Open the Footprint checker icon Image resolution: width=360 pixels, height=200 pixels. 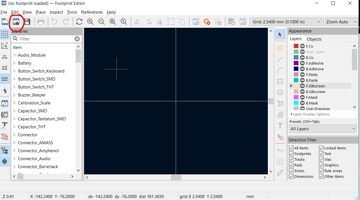coord(218,22)
